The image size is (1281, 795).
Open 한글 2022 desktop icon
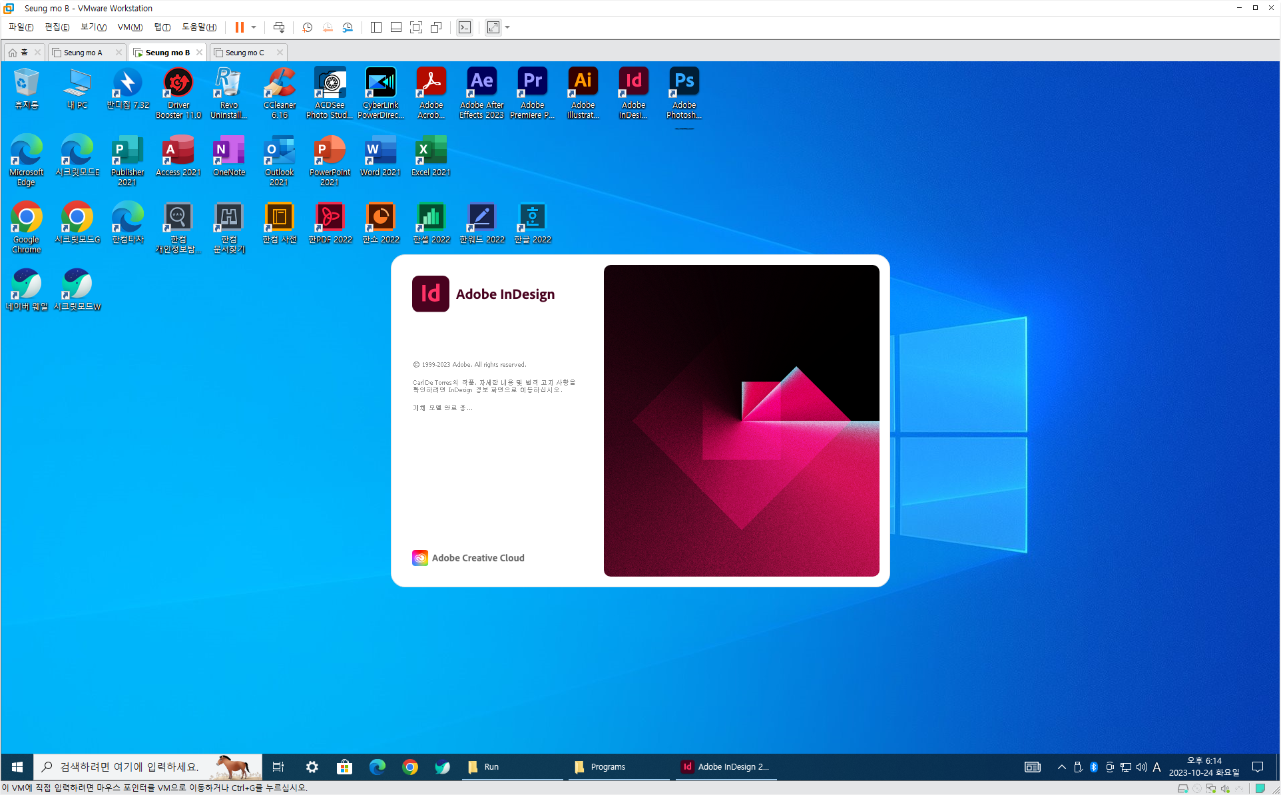[x=532, y=224]
